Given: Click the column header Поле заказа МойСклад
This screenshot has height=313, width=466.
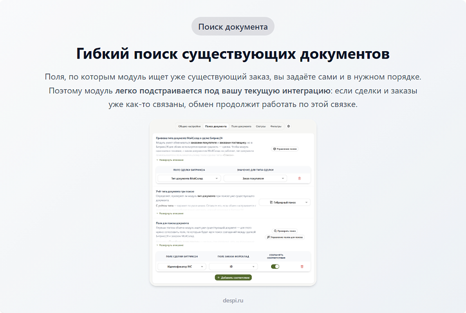Looking at the screenshot, I should coord(234,256).
